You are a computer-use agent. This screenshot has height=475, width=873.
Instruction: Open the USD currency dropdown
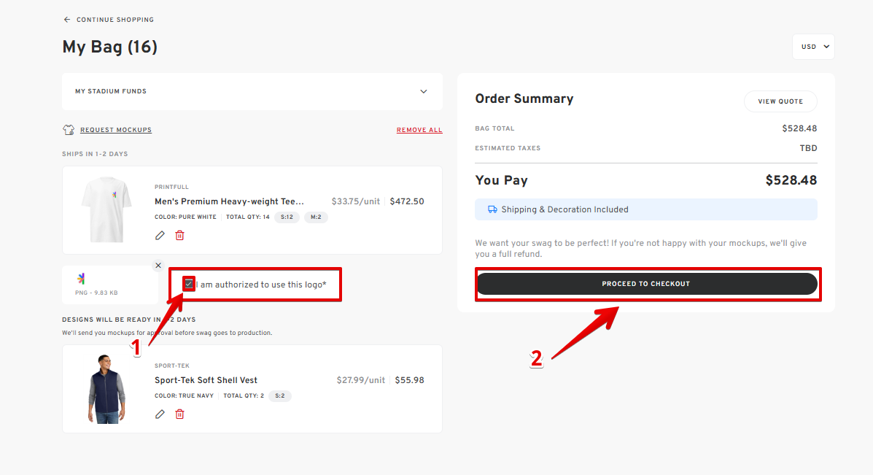click(813, 47)
